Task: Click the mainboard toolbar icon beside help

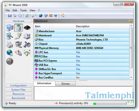Action: tap(51, 16)
